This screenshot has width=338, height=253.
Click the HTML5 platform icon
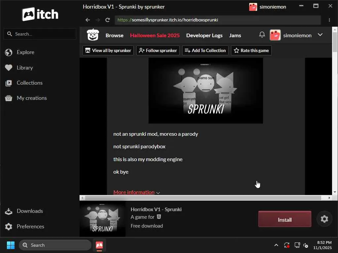pos(159,217)
